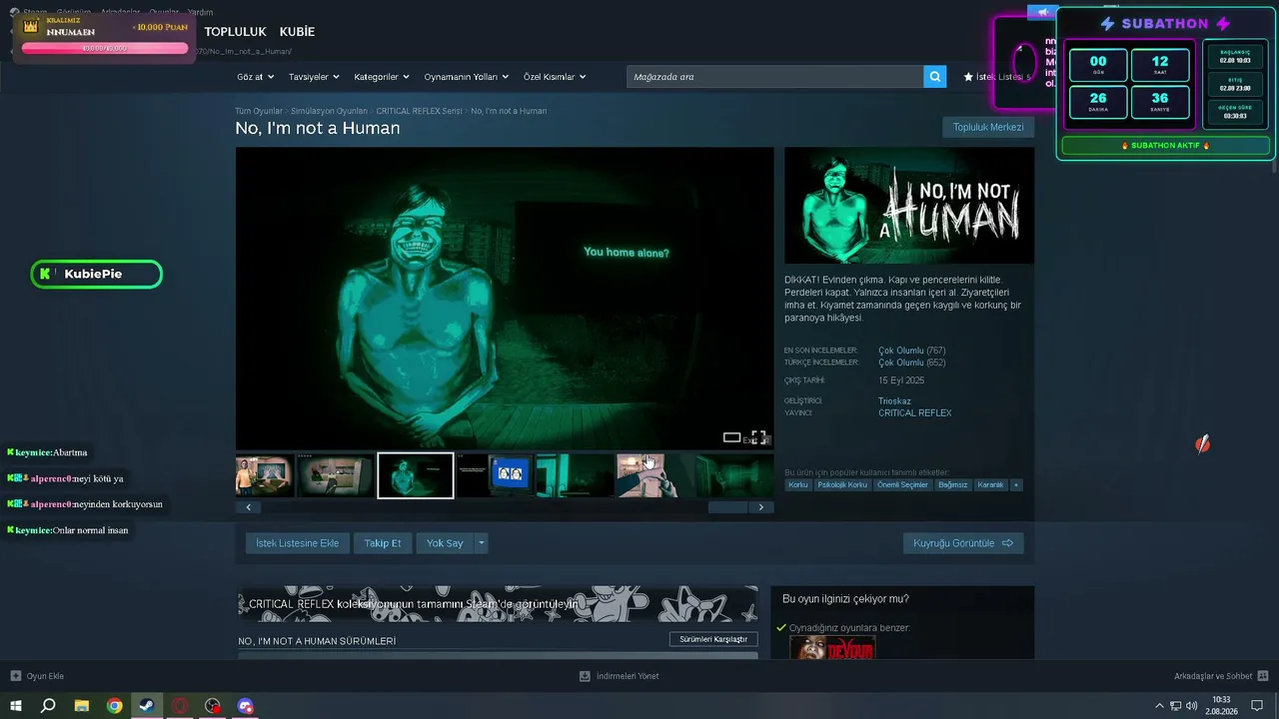Open the arrow dropdown beside Yok Say
This screenshot has width=1279, height=719.
coord(482,543)
